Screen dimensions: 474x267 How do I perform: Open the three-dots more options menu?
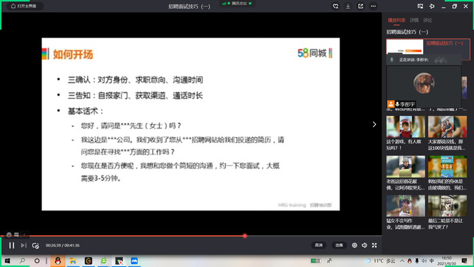pos(373,6)
